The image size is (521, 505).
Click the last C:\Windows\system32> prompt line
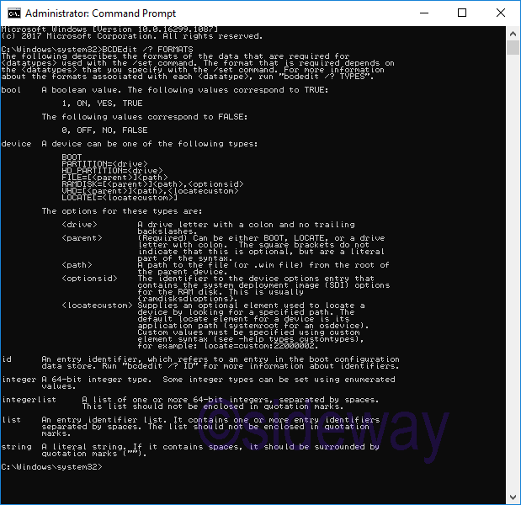[x=51, y=467]
